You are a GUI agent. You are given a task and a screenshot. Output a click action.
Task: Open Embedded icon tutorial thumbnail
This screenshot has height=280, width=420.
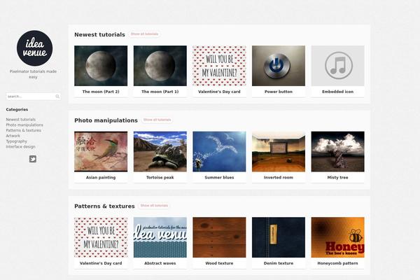coord(338,66)
